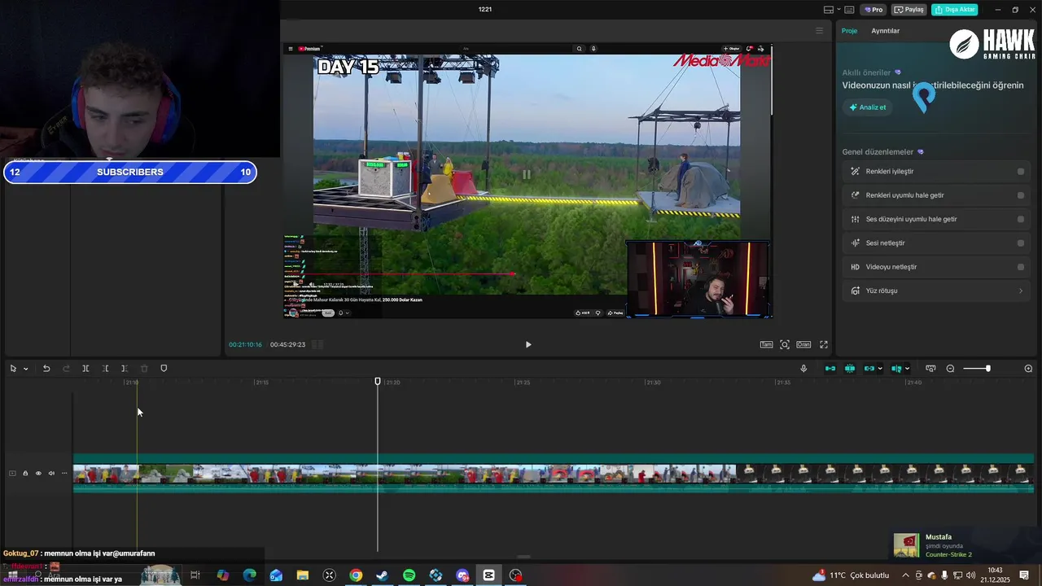The width and height of the screenshot is (1042, 586).
Task: Click the Analiz et button
Action: click(x=868, y=107)
